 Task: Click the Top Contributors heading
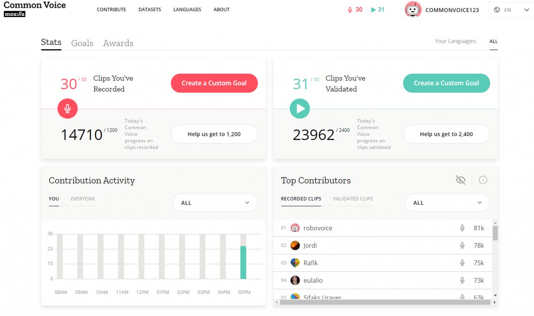point(316,180)
